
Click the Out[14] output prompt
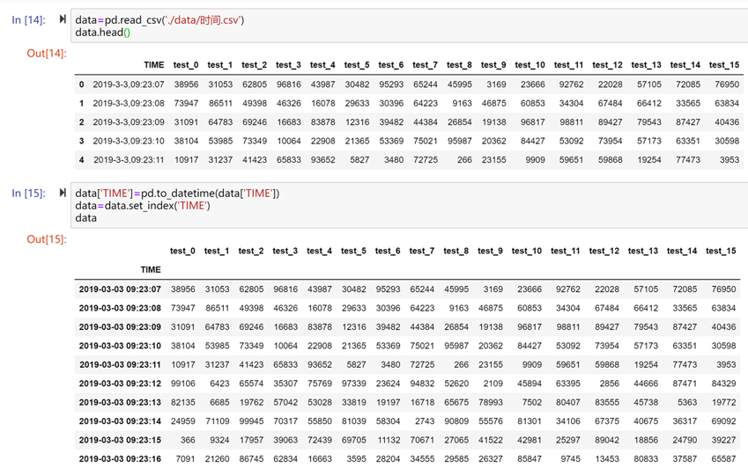point(47,54)
